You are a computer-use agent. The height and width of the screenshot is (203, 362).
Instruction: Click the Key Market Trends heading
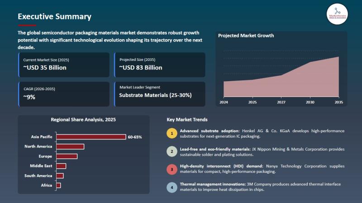pos(187,120)
